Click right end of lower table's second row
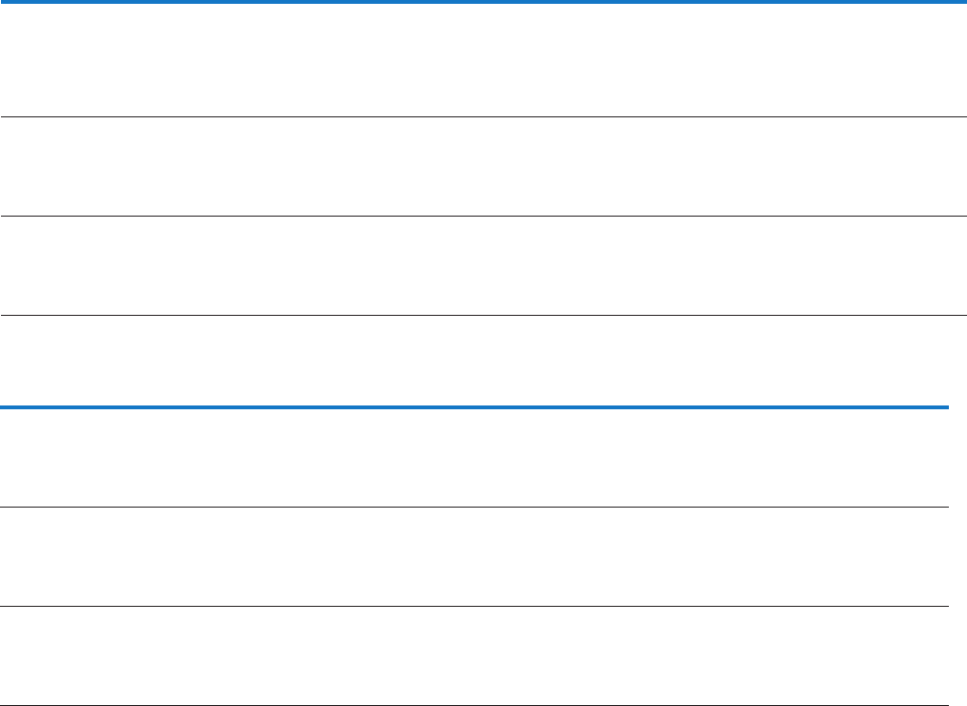 coord(935,557)
